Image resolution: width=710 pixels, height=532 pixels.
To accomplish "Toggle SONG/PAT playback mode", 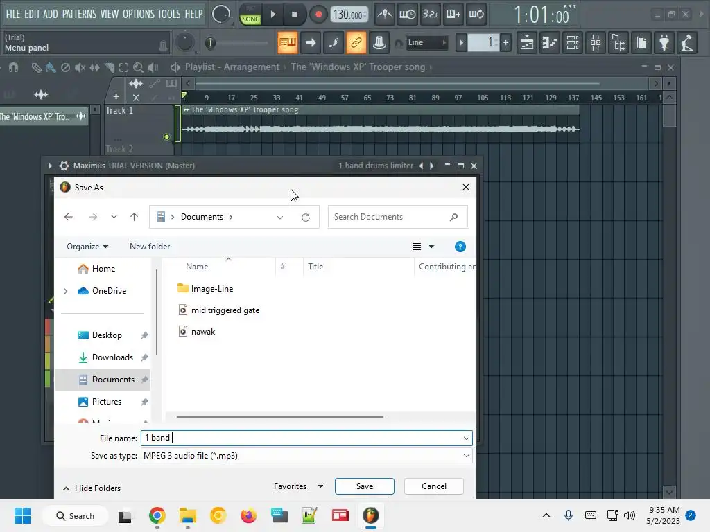I will pyautogui.click(x=250, y=15).
